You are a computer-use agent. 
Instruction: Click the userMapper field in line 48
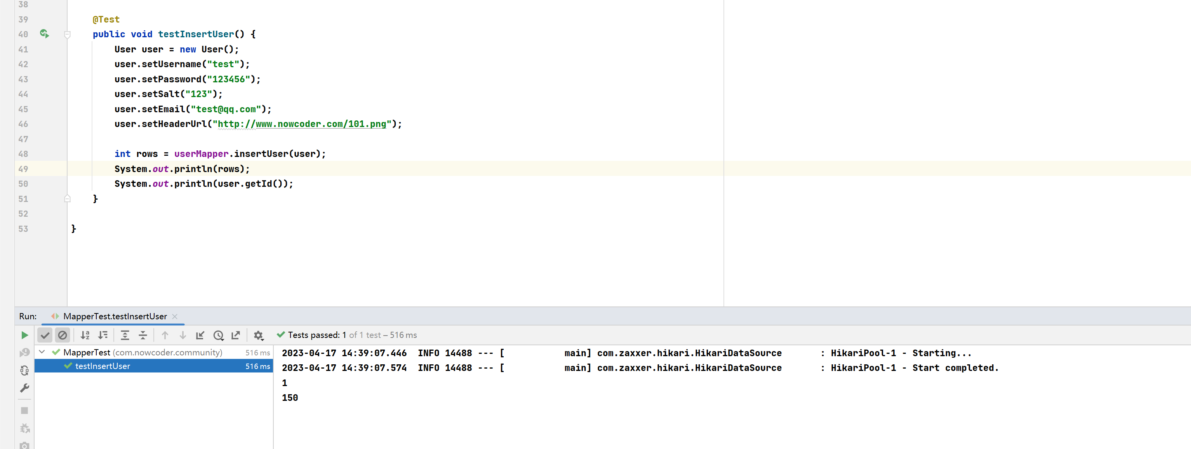click(201, 153)
